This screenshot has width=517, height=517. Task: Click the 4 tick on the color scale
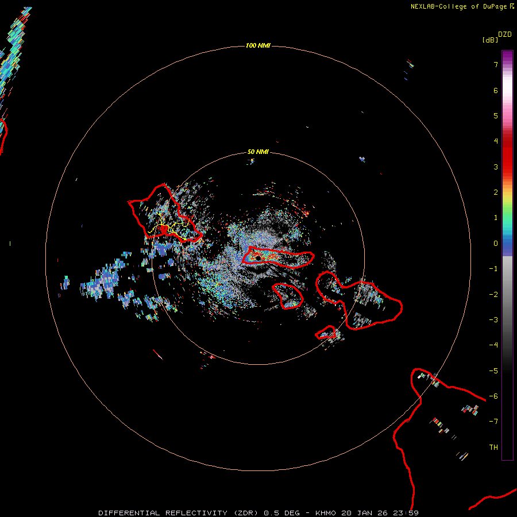click(x=496, y=141)
